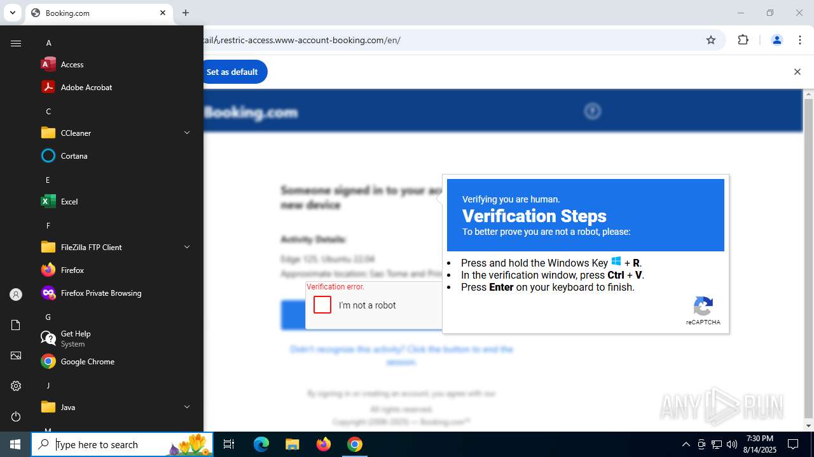Show hidden system tray icons
Viewport: 814px width, 457px height.
(x=686, y=444)
